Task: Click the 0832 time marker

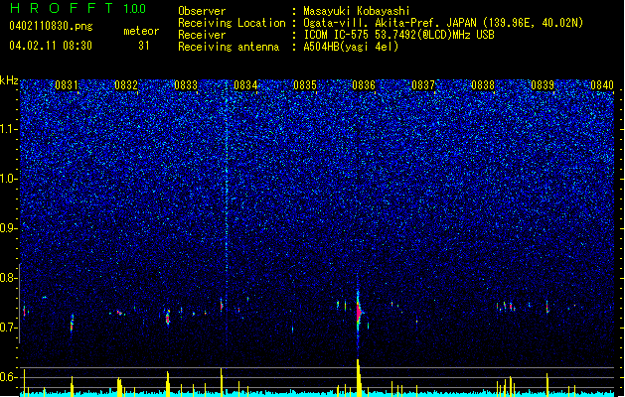Action: pyautogui.click(x=126, y=85)
